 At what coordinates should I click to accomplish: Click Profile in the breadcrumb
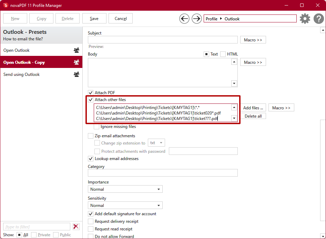[212, 19]
